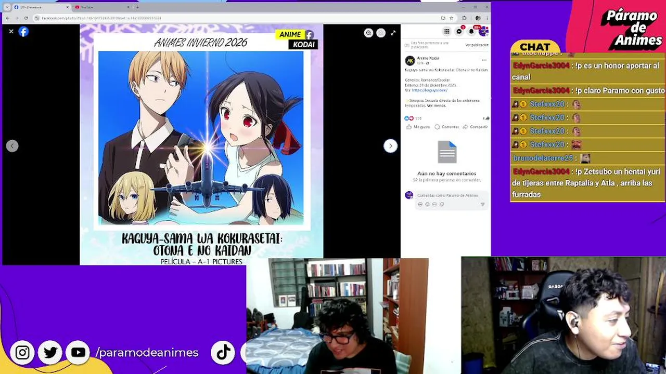The width and height of the screenshot is (666, 374).
Task: Click the Facebook logo beside the close X
Action: [23, 32]
